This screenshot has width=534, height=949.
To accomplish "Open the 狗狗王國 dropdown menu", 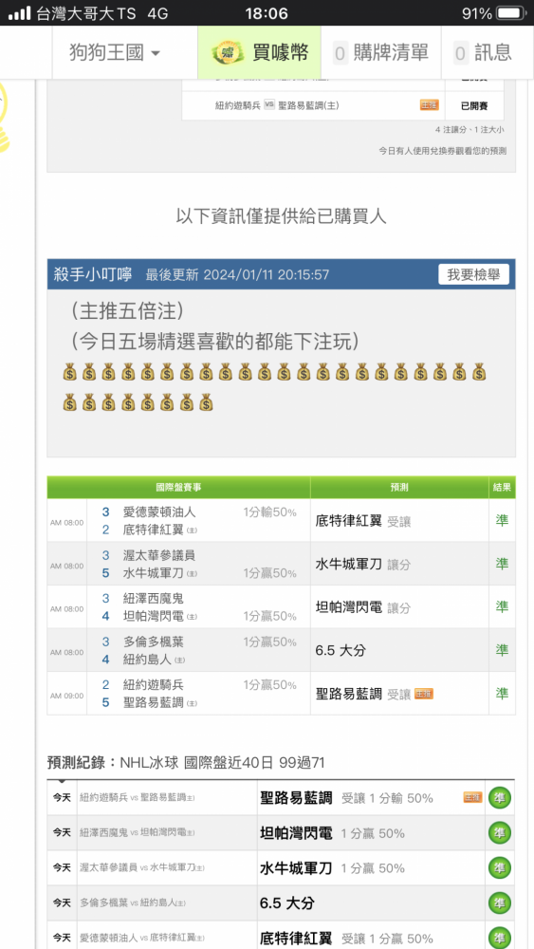I will [115, 52].
